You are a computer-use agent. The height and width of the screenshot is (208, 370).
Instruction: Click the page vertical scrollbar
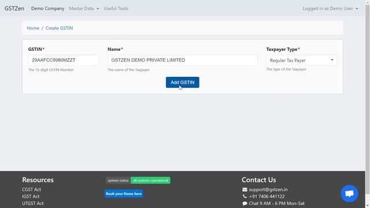pos(368,99)
